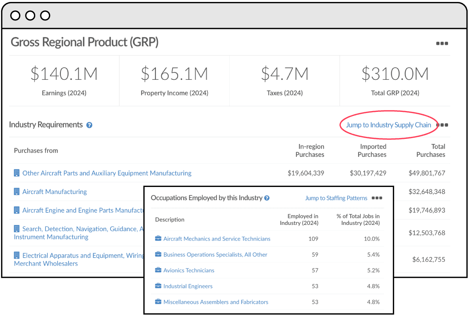Select Aircraft Mechanics and Service Technicians
Image resolution: width=470 pixels, height=318 pixels.
point(217,239)
